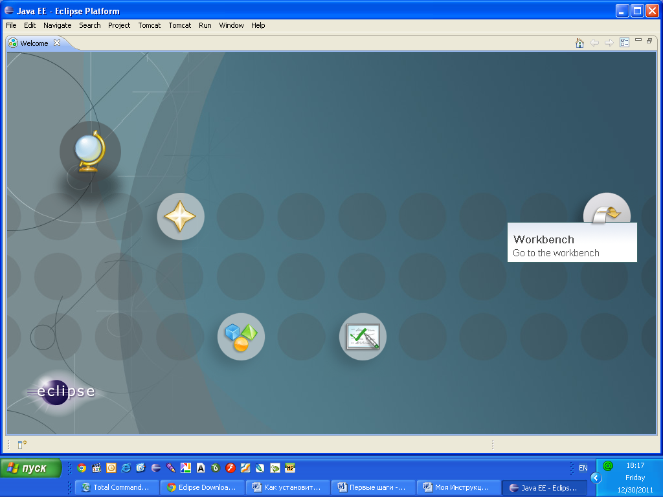Open the Overview globe icon
The width and height of the screenshot is (663, 497).
[90, 151]
